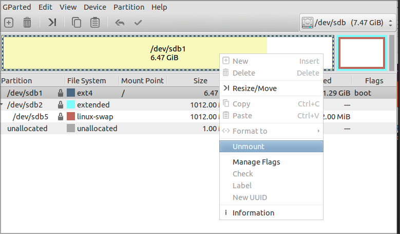The image size is (400, 234).
Task: Click the ext4 color swatch in list
Action: point(71,93)
